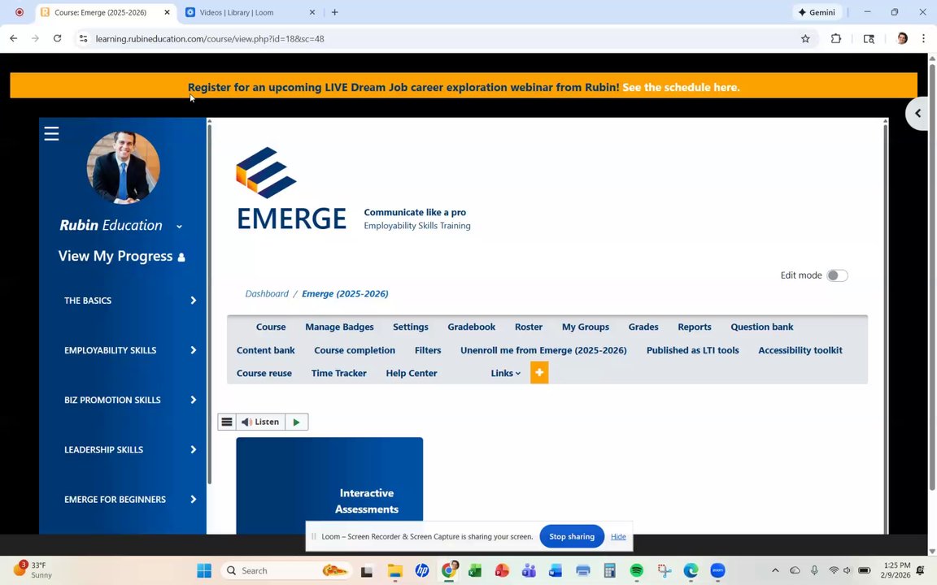937x585 pixels.
Task: Open Zoom from the taskbar
Action: [717, 570]
